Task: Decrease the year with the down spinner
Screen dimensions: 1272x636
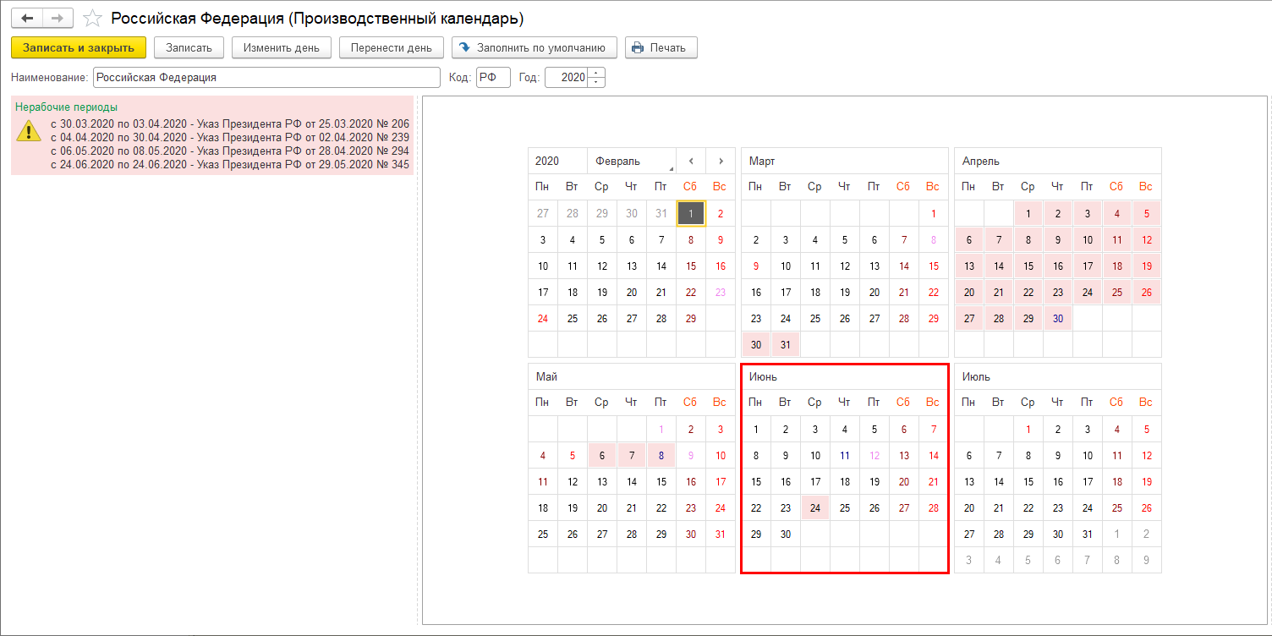Action: pos(597,83)
